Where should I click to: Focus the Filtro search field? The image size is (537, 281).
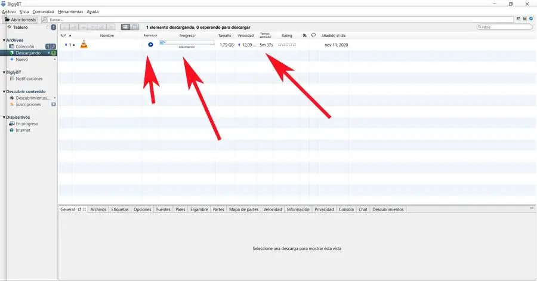pos(504,27)
